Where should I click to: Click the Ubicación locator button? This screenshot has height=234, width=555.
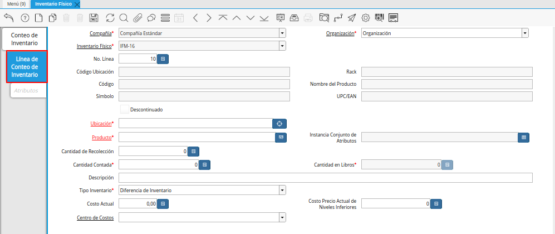[279, 123]
